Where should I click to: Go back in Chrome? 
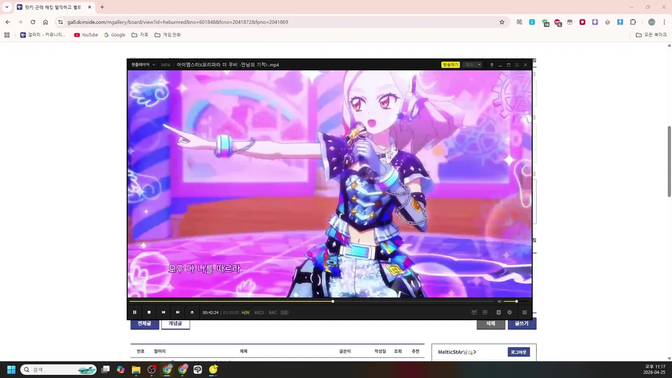[7, 22]
